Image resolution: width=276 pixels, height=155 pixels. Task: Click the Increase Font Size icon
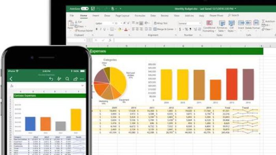pyautogui.click(x=125, y=23)
